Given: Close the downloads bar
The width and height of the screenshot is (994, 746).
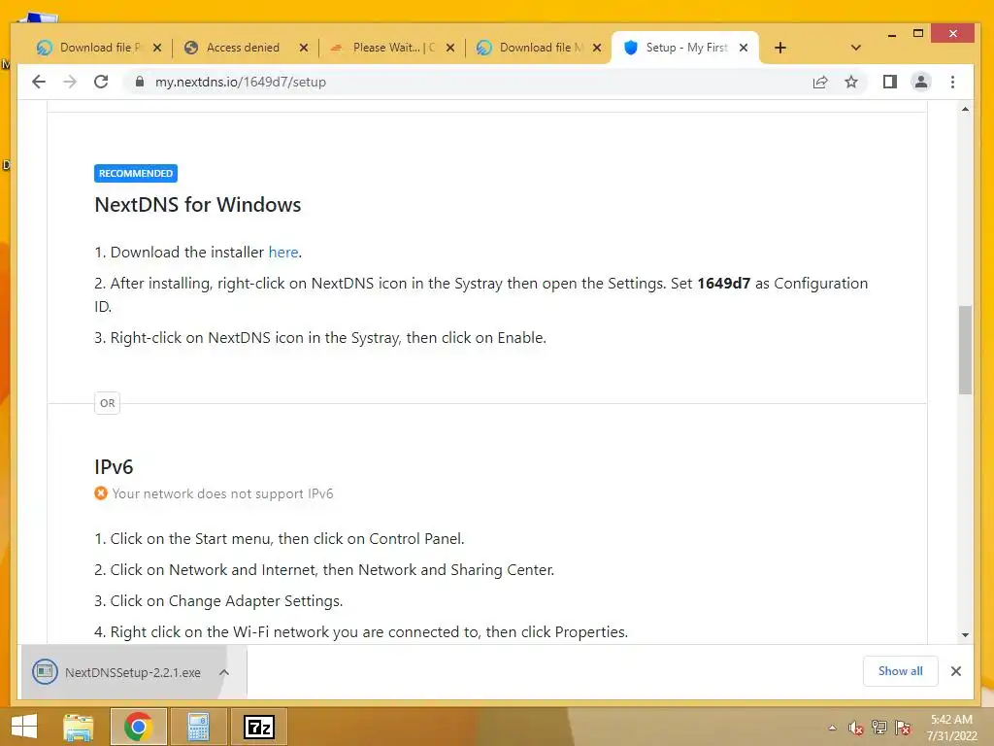Looking at the screenshot, I should pos(956,671).
